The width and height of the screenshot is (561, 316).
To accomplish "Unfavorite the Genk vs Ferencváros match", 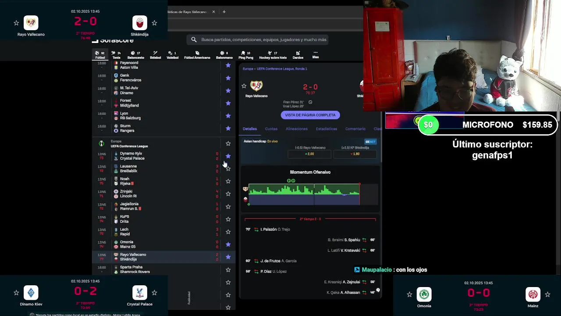I will pos(228,78).
